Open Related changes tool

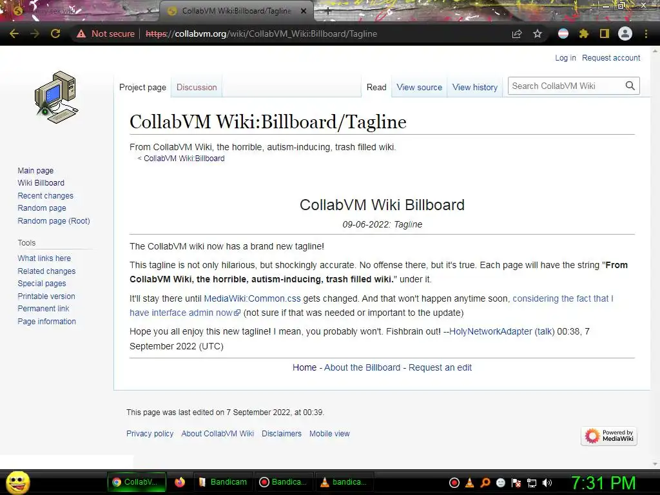pyautogui.click(x=46, y=271)
